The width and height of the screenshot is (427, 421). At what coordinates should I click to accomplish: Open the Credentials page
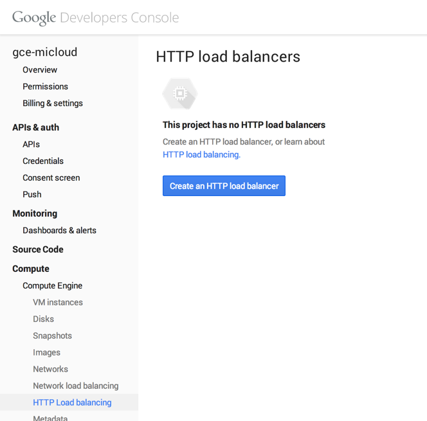click(43, 161)
